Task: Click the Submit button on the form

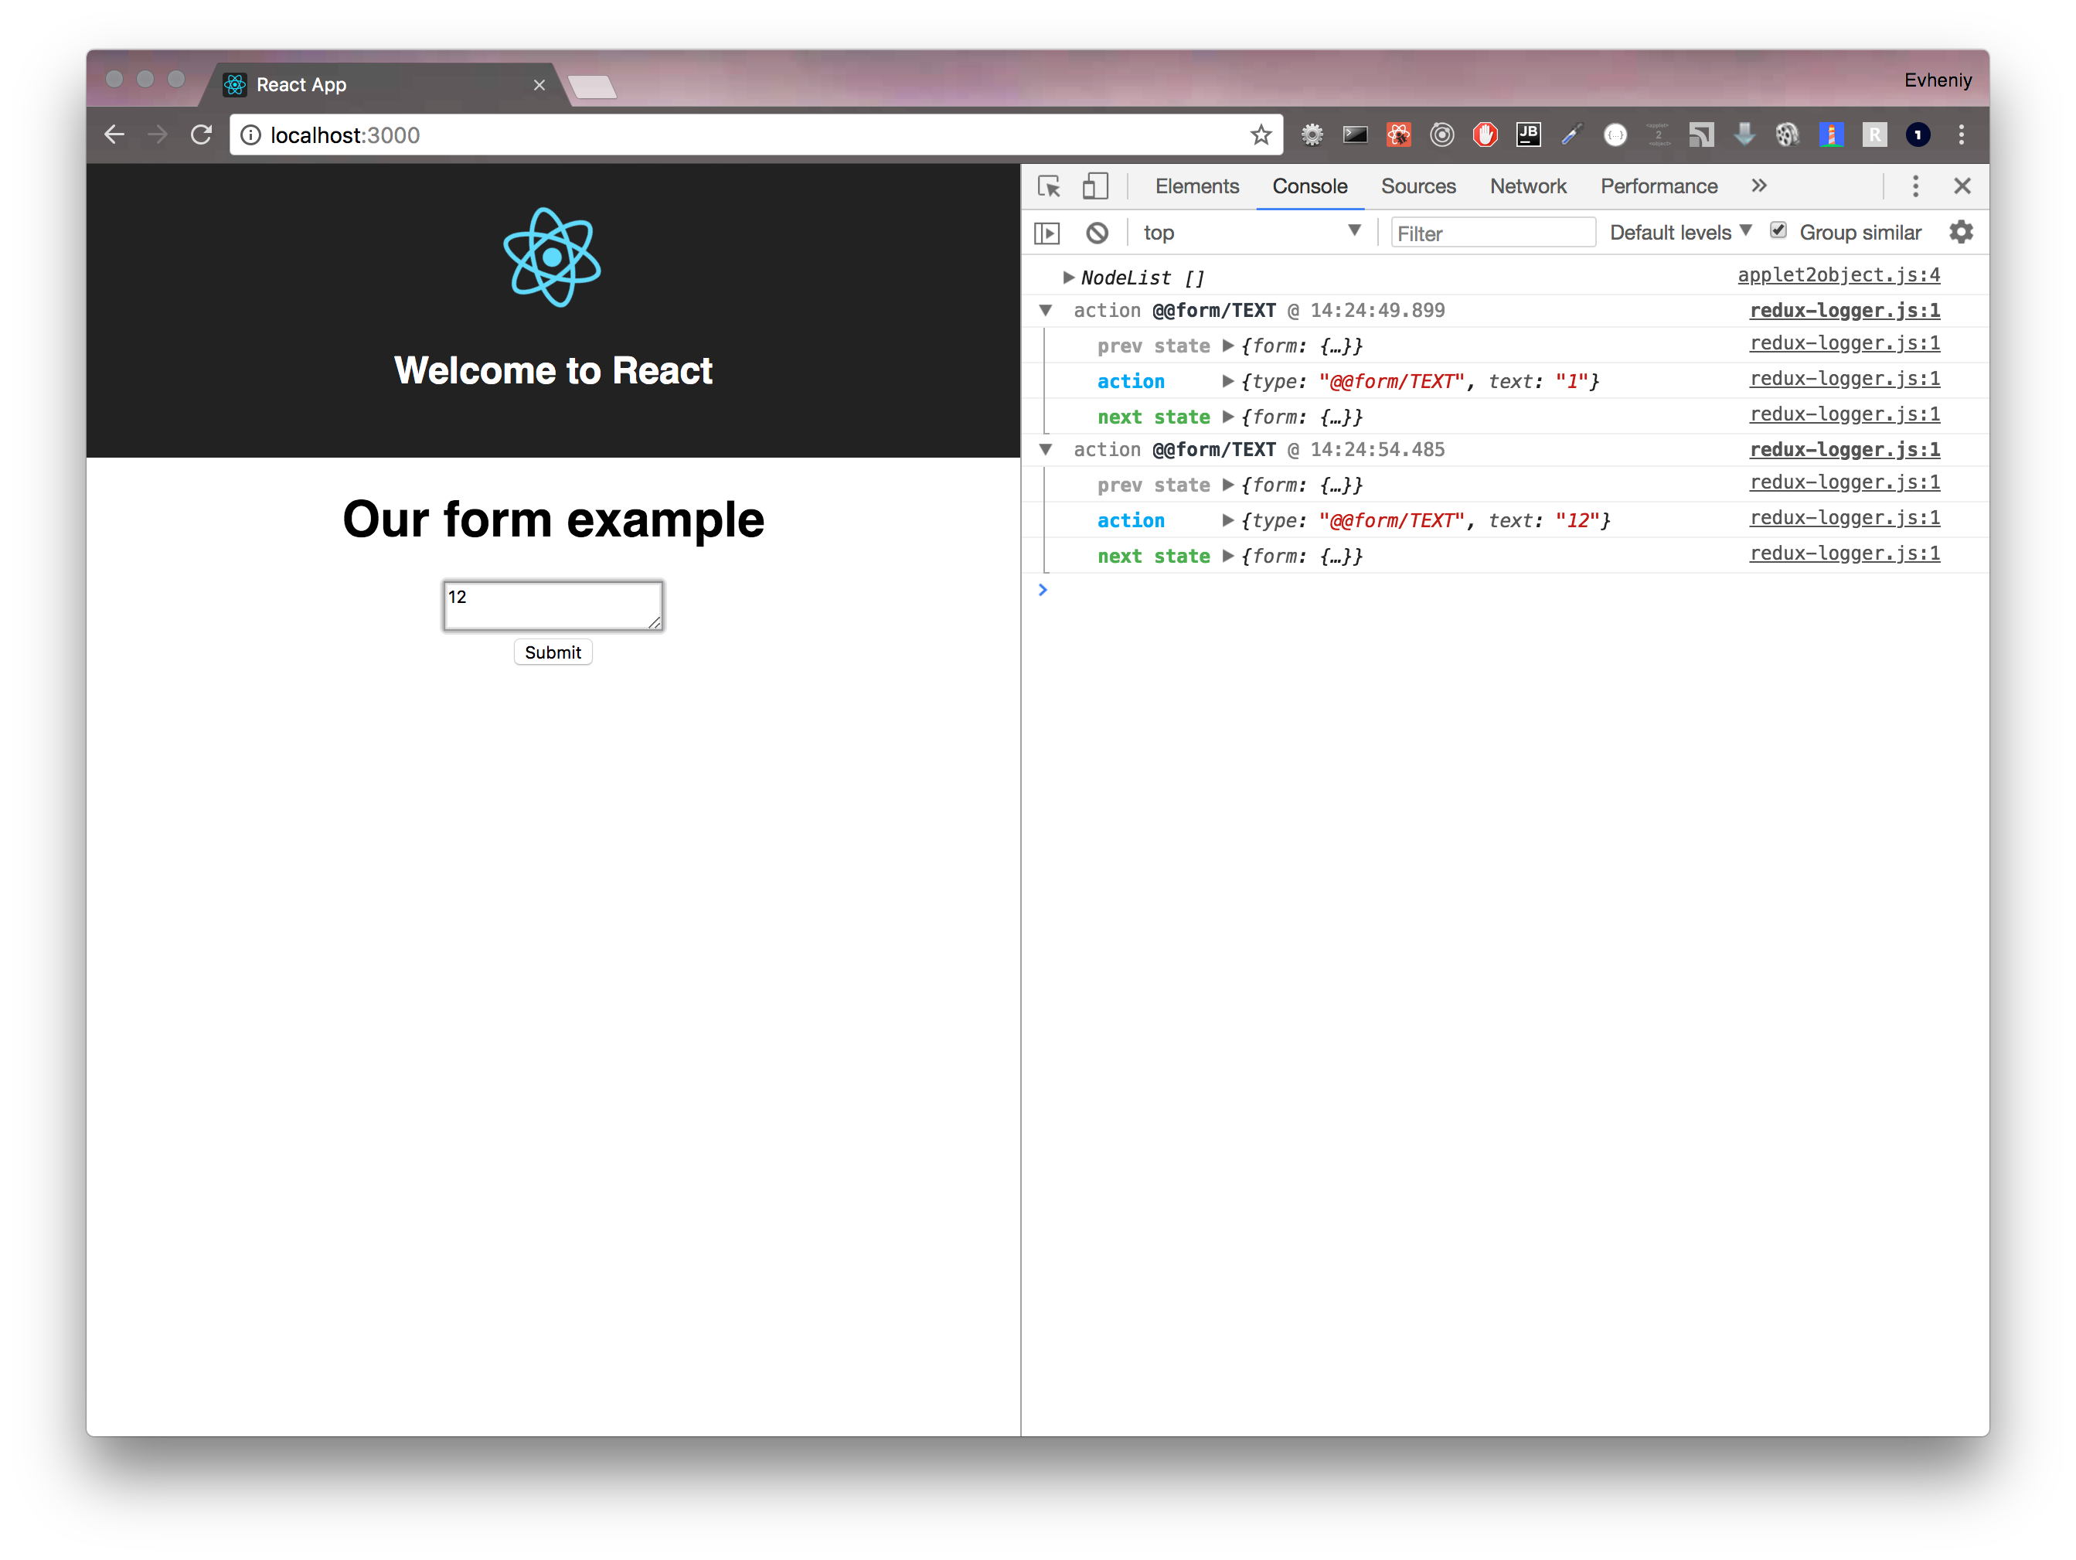Action: point(553,652)
